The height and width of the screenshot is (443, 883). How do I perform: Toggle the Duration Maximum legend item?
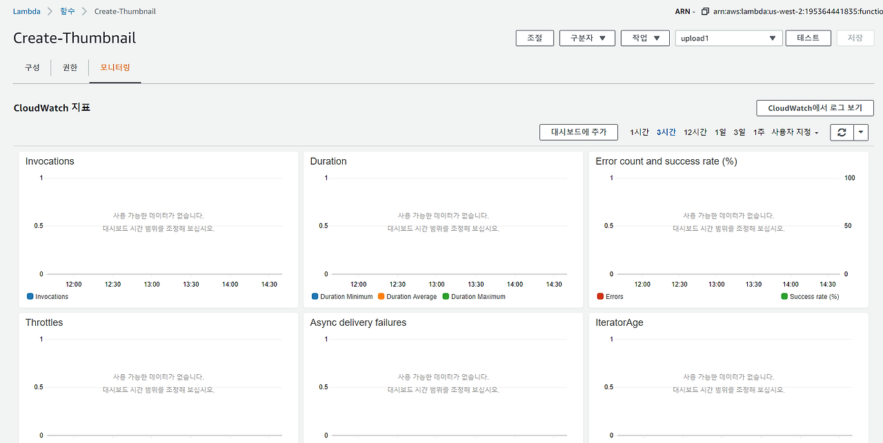[473, 297]
